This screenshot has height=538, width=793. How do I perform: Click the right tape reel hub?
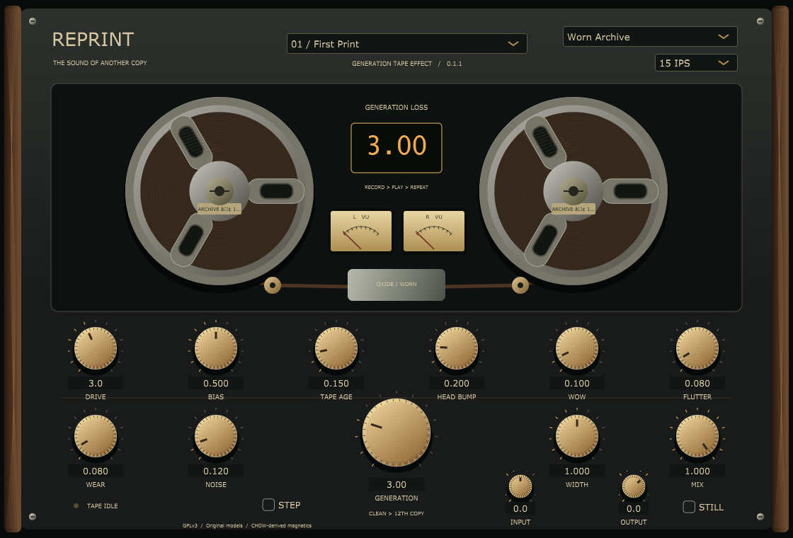573,191
